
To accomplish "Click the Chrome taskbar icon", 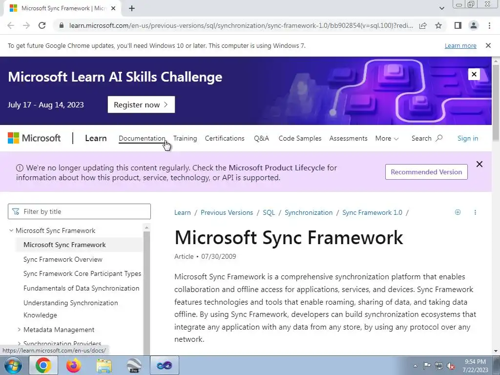I will pos(43,365).
